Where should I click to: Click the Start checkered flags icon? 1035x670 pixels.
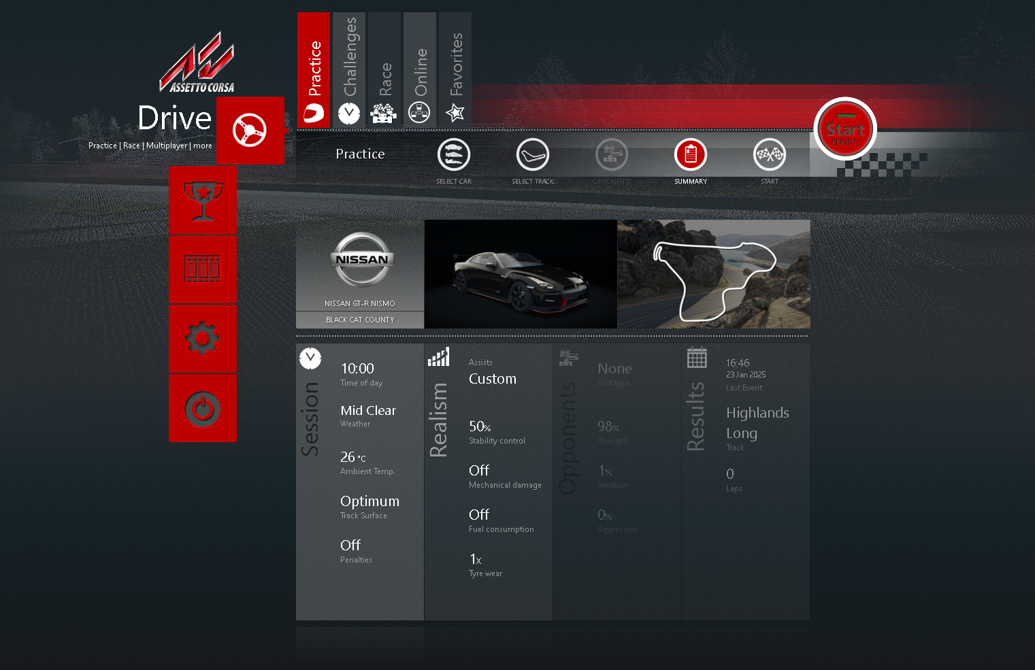coord(770,155)
